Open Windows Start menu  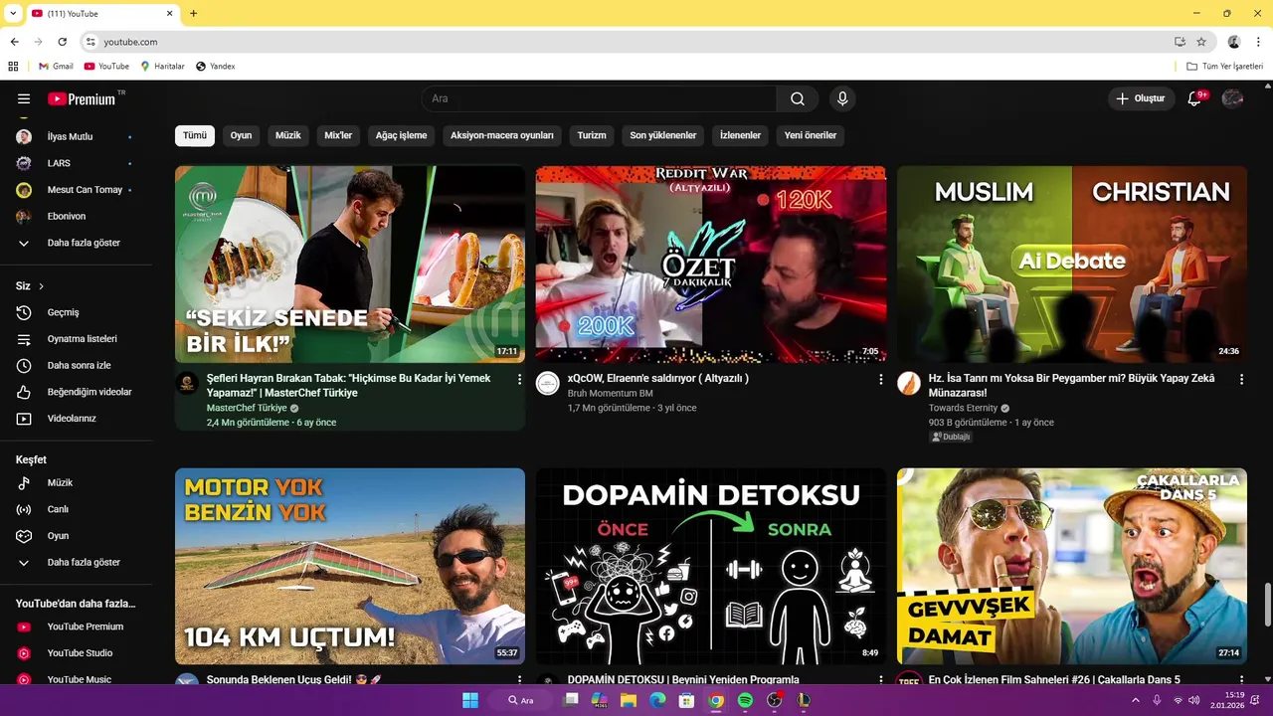(x=470, y=700)
